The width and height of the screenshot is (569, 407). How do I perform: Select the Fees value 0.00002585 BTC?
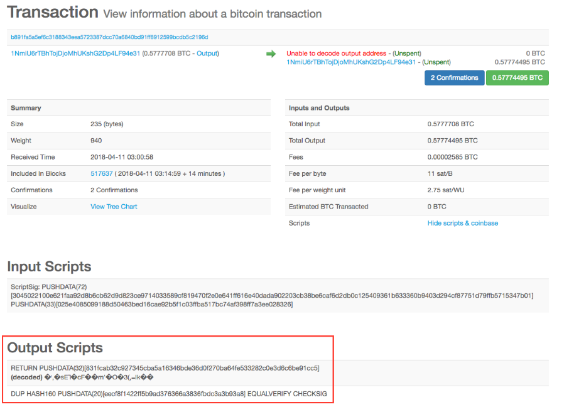pos(453,157)
